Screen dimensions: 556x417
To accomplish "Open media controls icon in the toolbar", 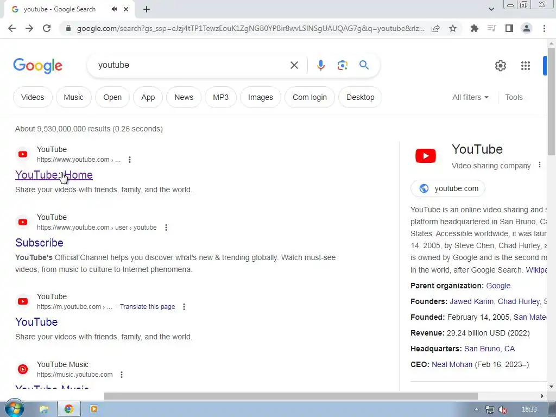I will 491,28.
